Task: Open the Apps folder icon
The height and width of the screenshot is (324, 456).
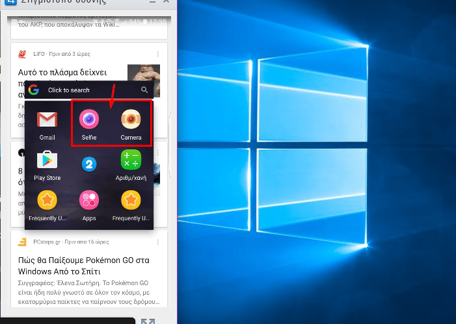Action: pyautogui.click(x=89, y=200)
